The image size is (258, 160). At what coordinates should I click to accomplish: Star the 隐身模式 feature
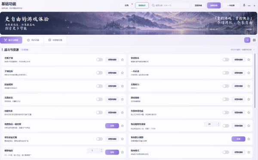pyautogui.click(x=249, y=152)
